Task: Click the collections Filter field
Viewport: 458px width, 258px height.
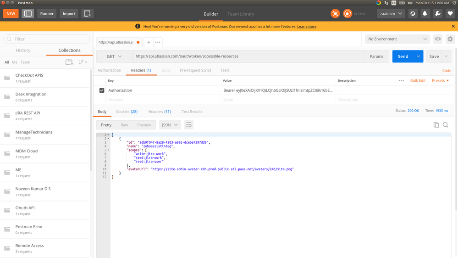Action: 46,39
